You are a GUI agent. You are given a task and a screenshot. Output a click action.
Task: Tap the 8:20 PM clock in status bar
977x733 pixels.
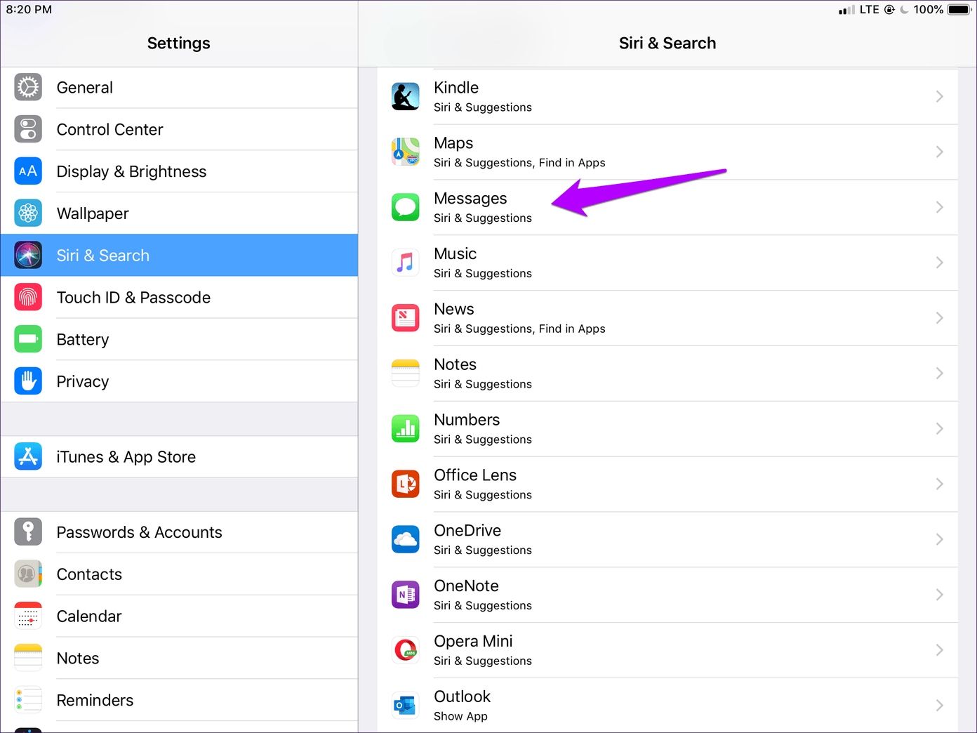click(x=29, y=10)
